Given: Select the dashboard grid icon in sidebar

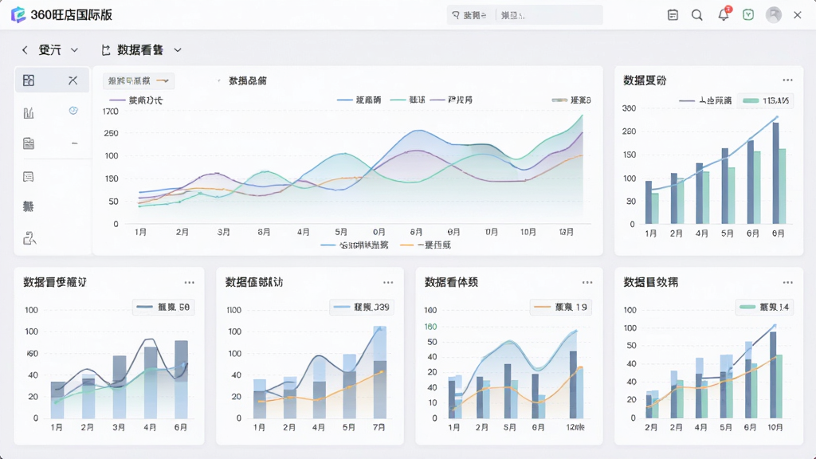Looking at the screenshot, I should (x=29, y=80).
